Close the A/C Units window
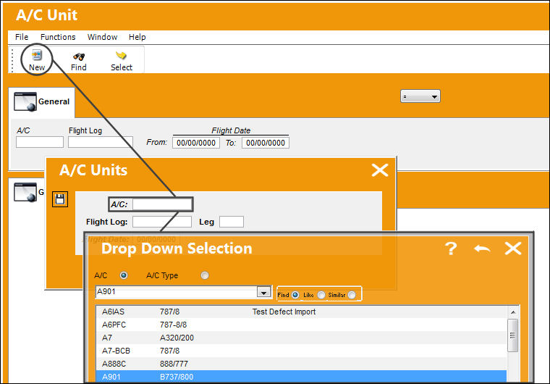Screen dimensions: 550x384 click(380, 170)
